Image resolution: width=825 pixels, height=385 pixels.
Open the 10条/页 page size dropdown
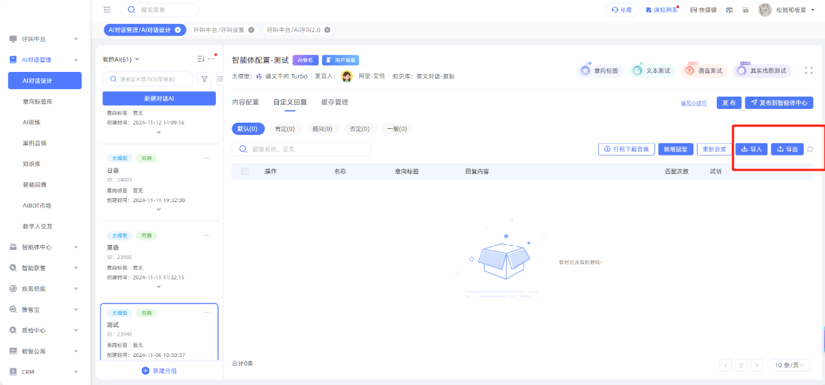(789, 365)
